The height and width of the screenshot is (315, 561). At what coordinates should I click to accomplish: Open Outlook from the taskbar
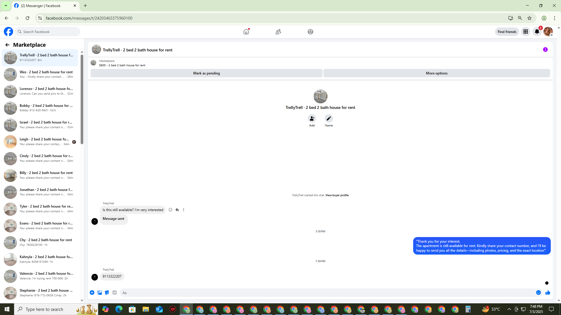159,309
